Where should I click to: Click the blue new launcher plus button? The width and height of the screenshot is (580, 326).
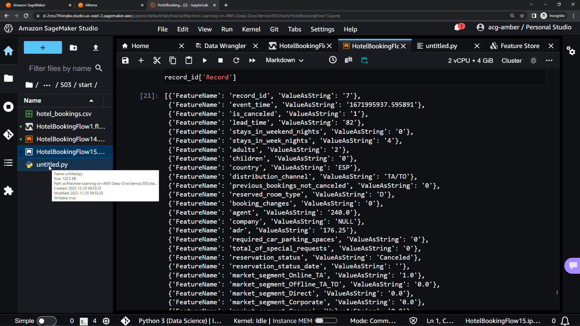[x=43, y=48]
